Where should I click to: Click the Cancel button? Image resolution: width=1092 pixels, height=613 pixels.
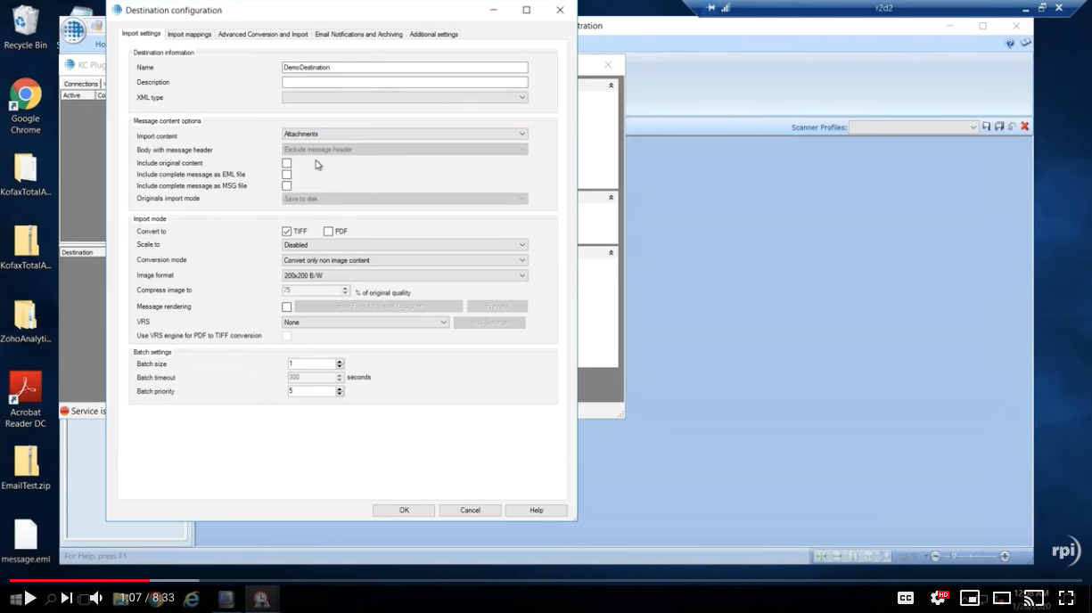470,511
